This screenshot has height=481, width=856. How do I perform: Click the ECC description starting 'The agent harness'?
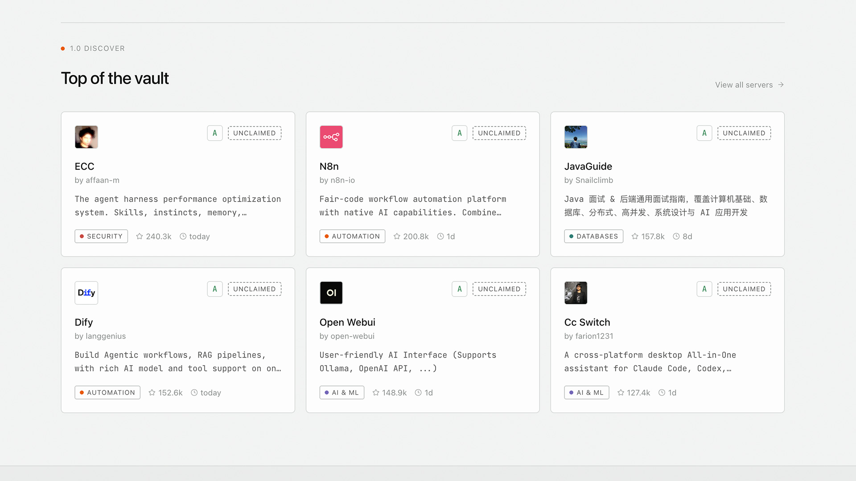[178, 206]
